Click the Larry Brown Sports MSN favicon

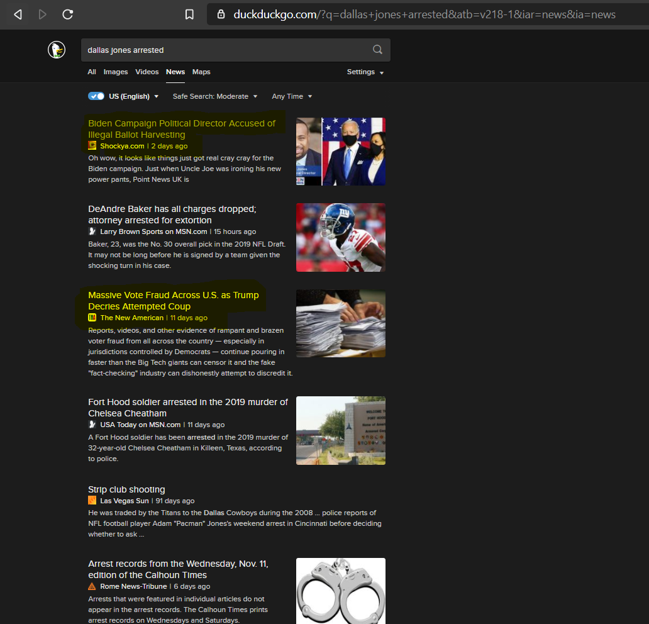point(92,231)
